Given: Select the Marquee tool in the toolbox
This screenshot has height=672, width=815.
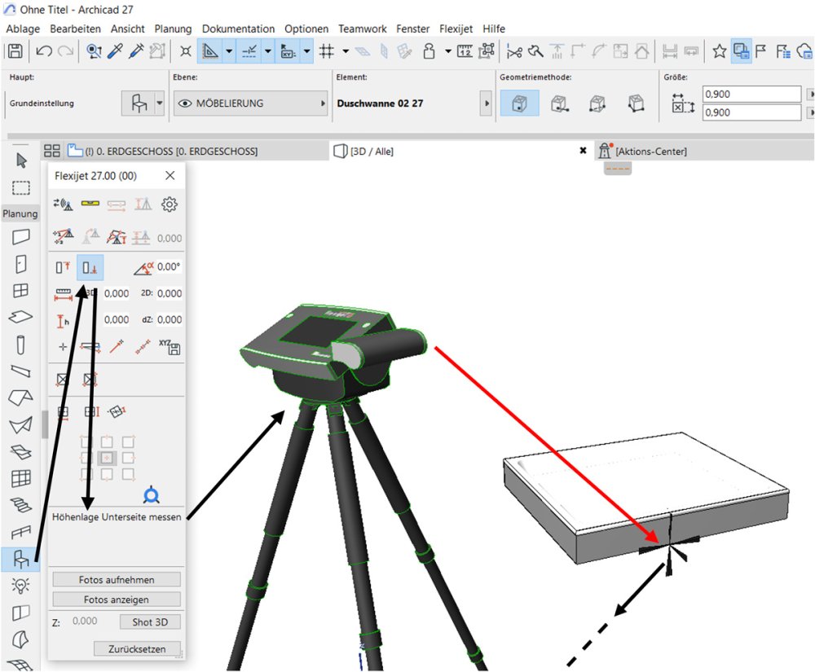Looking at the screenshot, I should (x=21, y=187).
